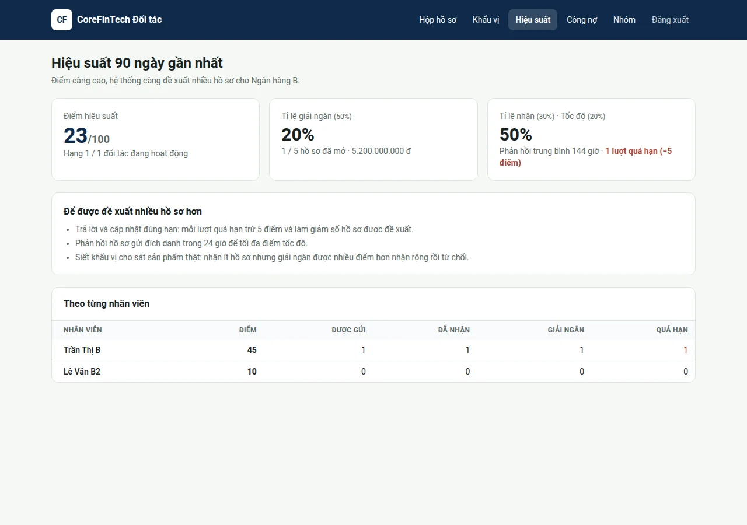Image resolution: width=747 pixels, height=525 pixels.
Task: Select the 50% acceptance rate value
Action: click(x=516, y=135)
